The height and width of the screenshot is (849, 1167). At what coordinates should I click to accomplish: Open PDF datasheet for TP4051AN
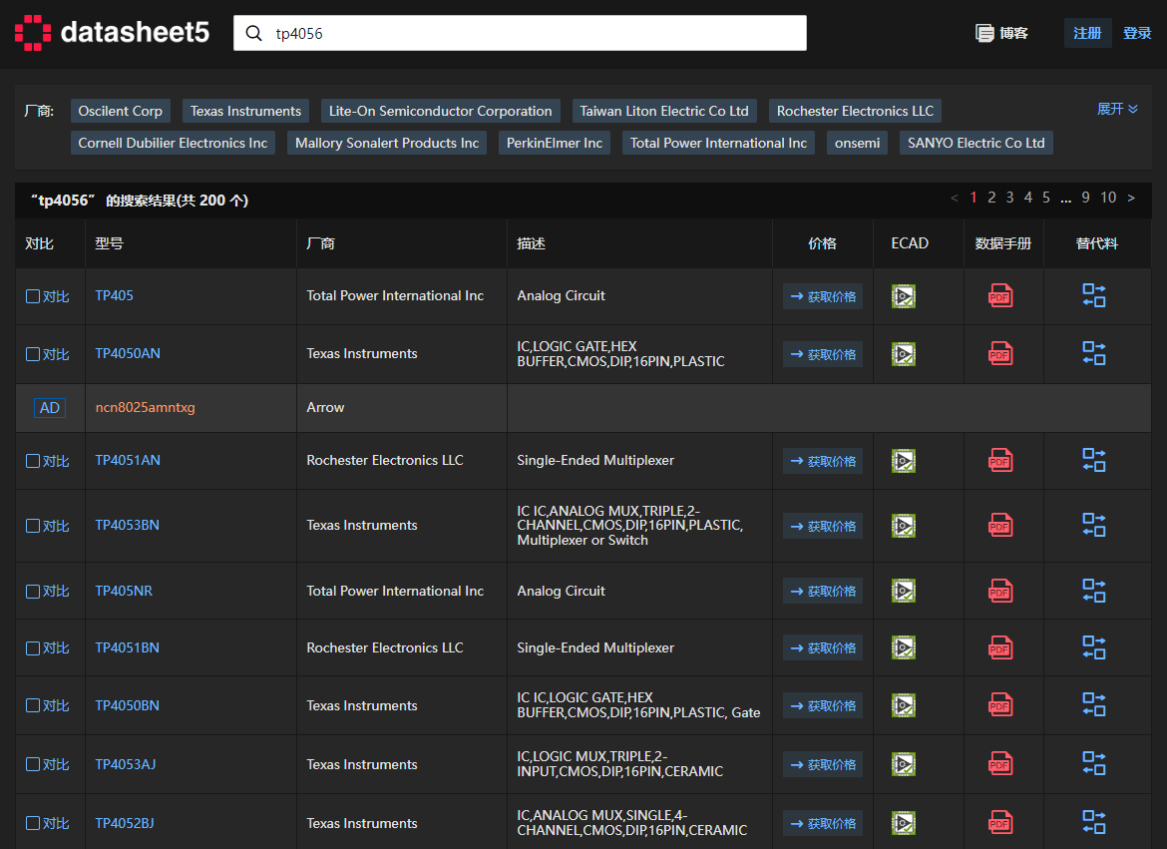(x=1000, y=461)
